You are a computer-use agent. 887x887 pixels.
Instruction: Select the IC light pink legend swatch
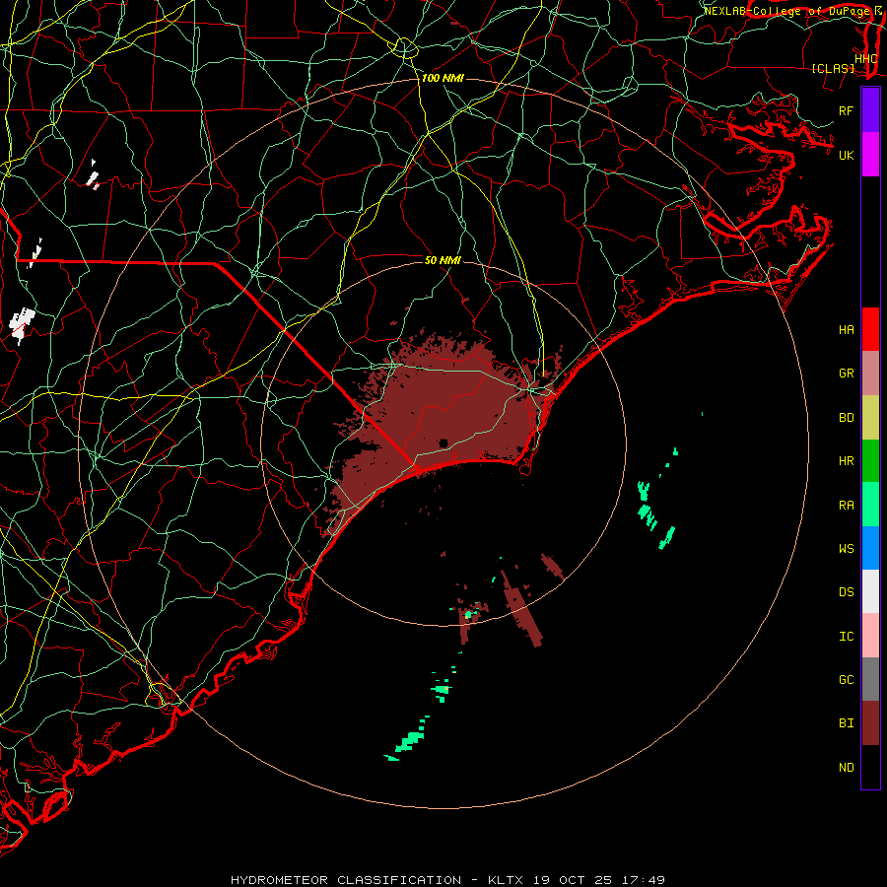870,636
